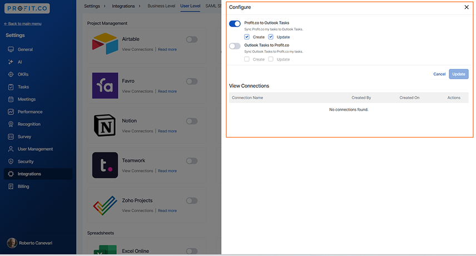This screenshot has height=256, width=476.
Task: Toggle the Notion integration switch
Action: tap(192, 121)
